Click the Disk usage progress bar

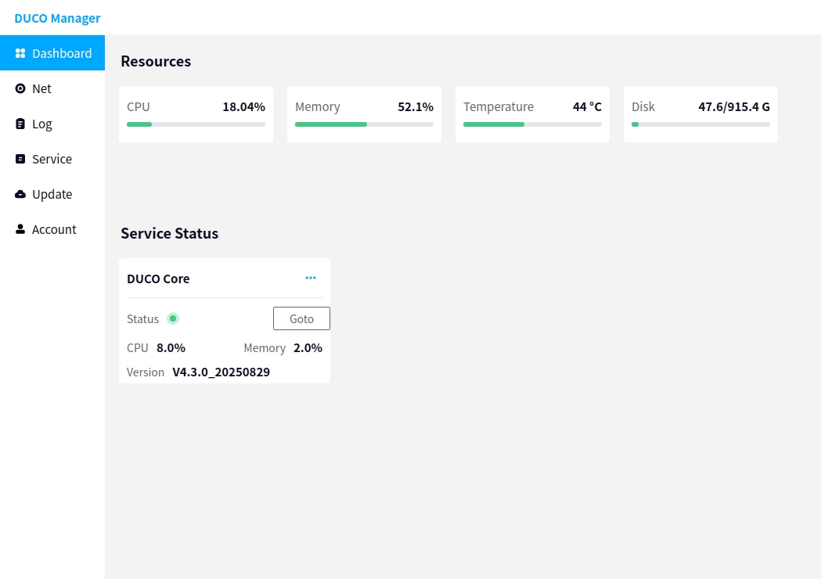[700, 124]
